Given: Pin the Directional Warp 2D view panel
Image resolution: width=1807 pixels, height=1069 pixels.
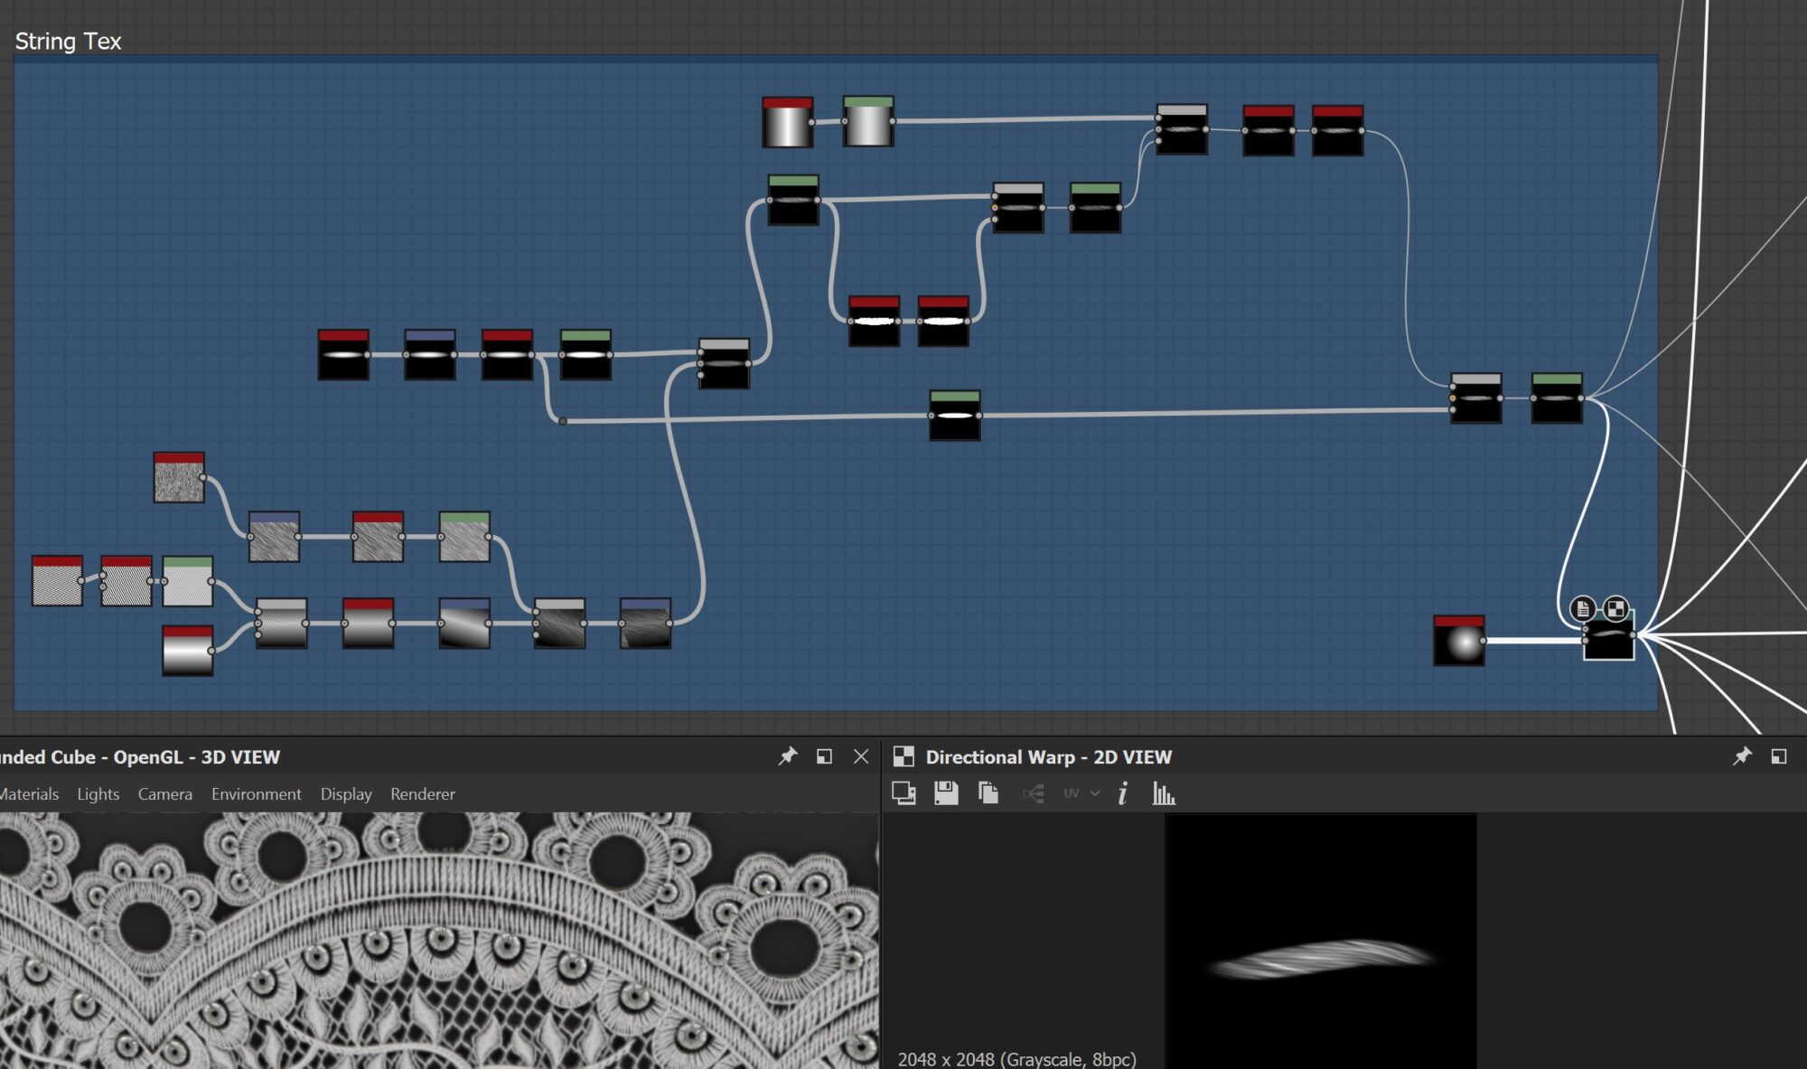Looking at the screenshot, I should 1742,756.
